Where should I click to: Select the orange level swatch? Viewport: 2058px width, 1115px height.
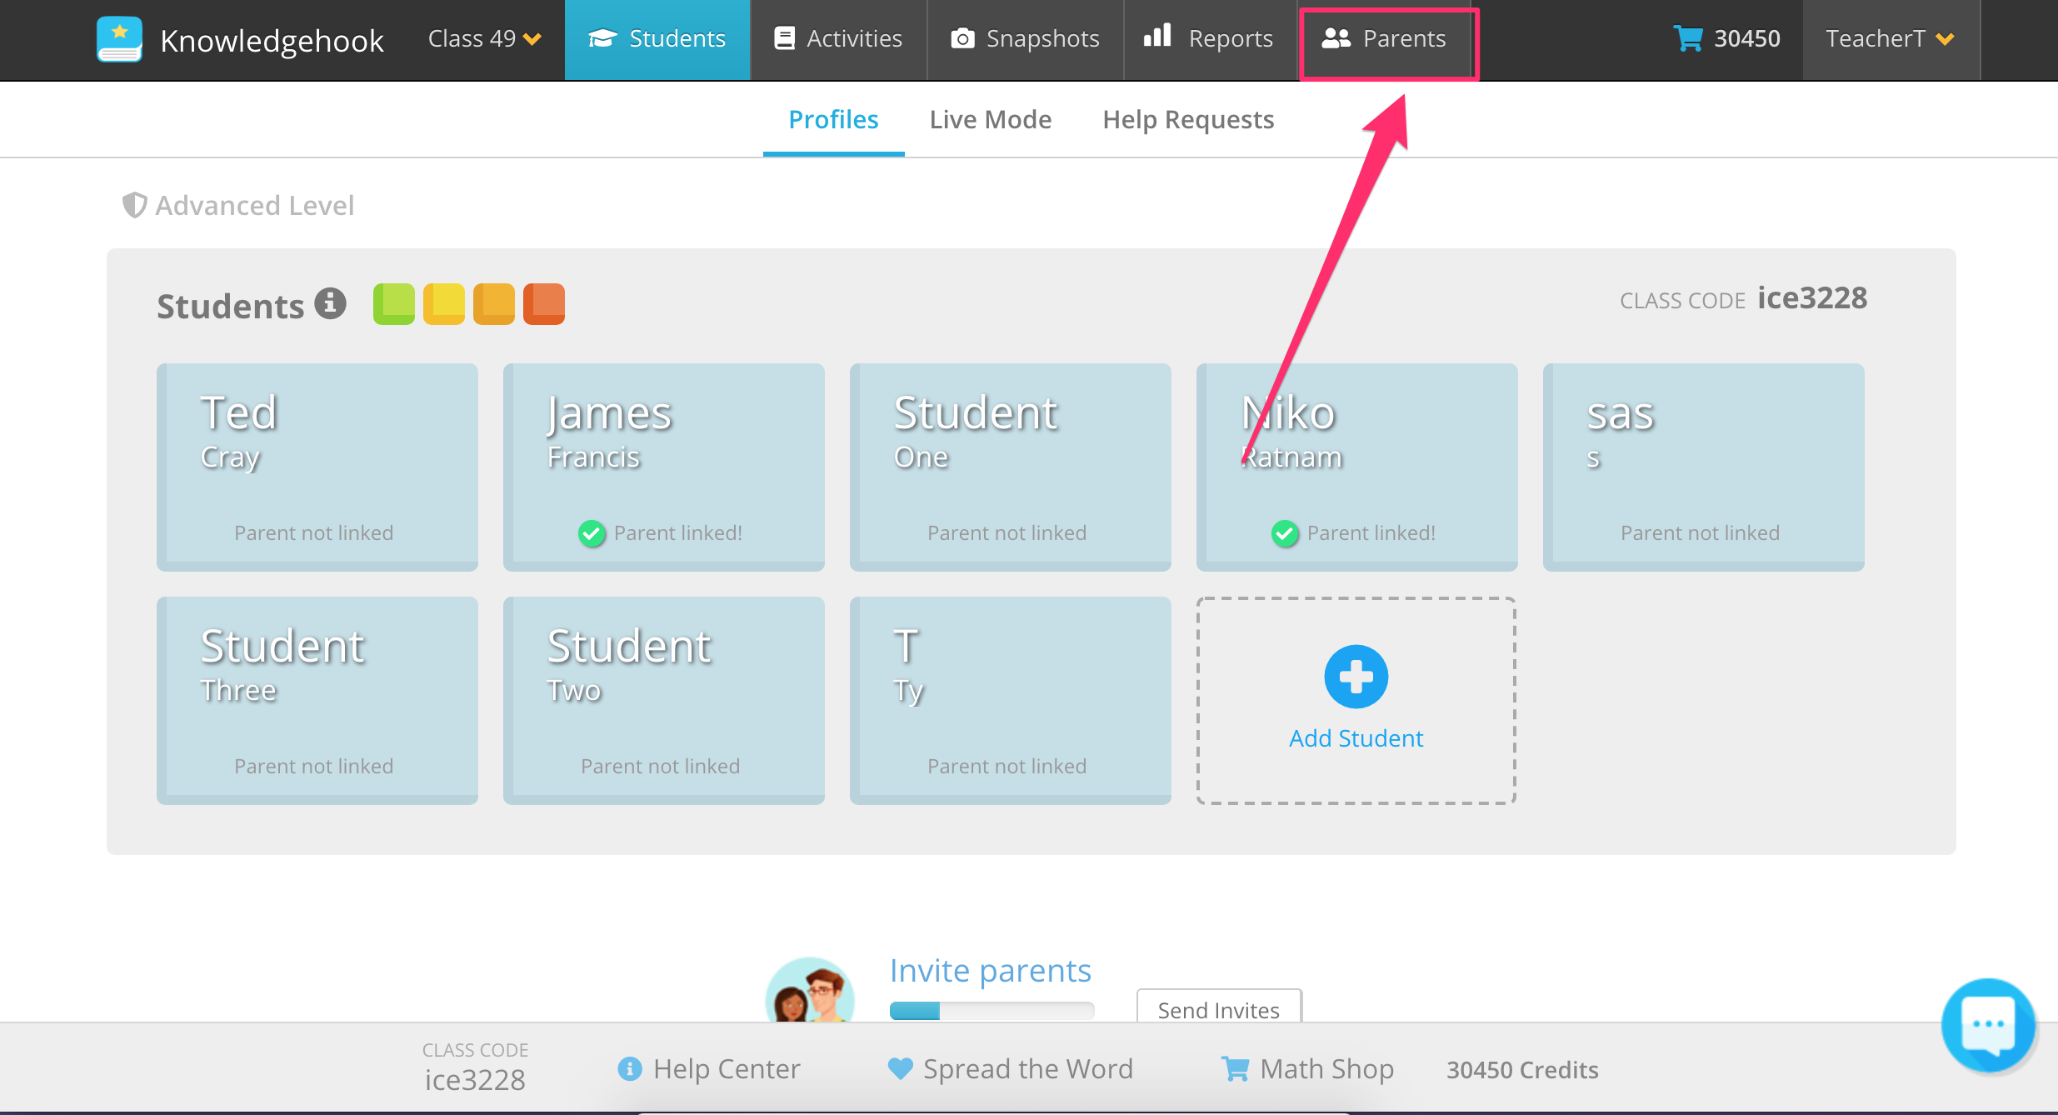click(493, 304)
